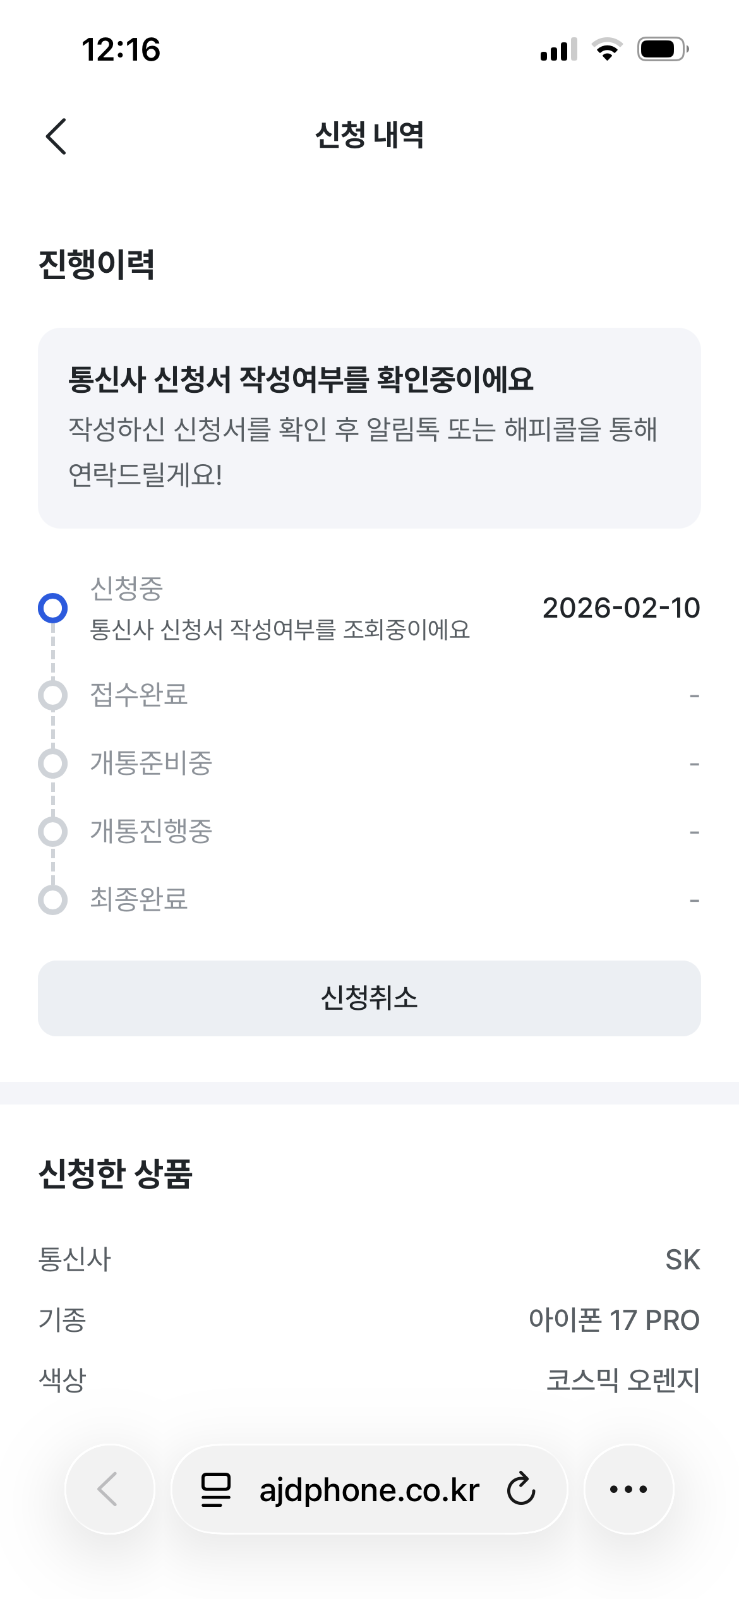Select the 접수완료 step circle

coord(53,695)
